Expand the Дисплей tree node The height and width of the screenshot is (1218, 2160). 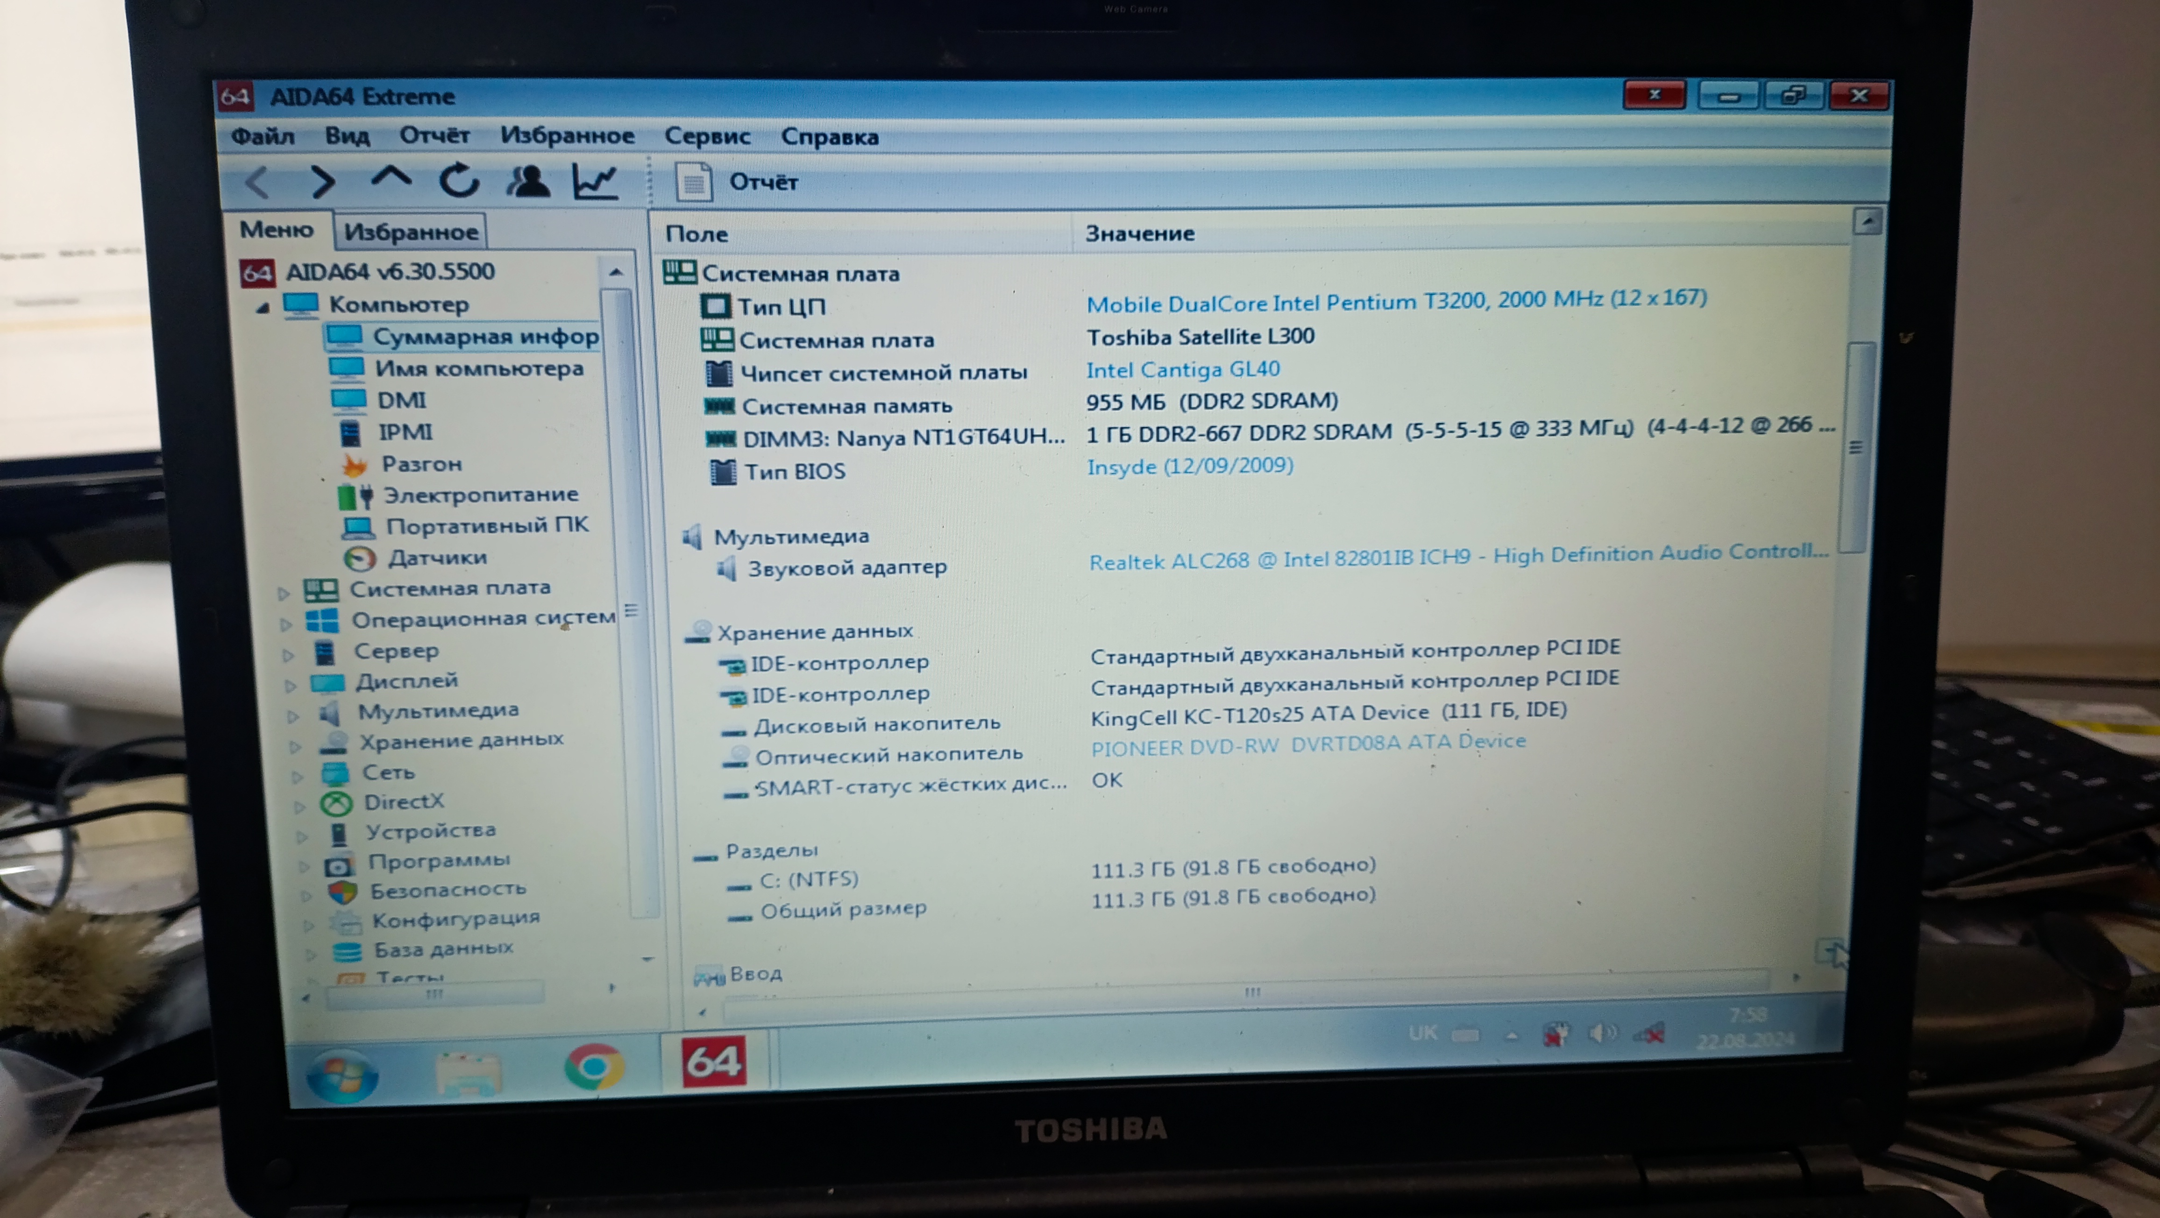(291, 686)
